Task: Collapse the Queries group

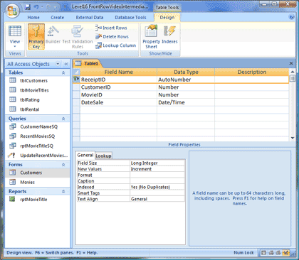Action: 63,119
